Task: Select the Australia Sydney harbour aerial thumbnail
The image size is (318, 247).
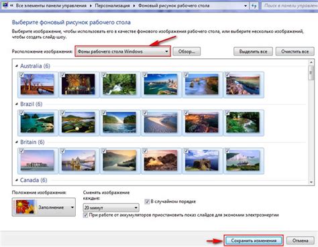Action: (161, 84)
